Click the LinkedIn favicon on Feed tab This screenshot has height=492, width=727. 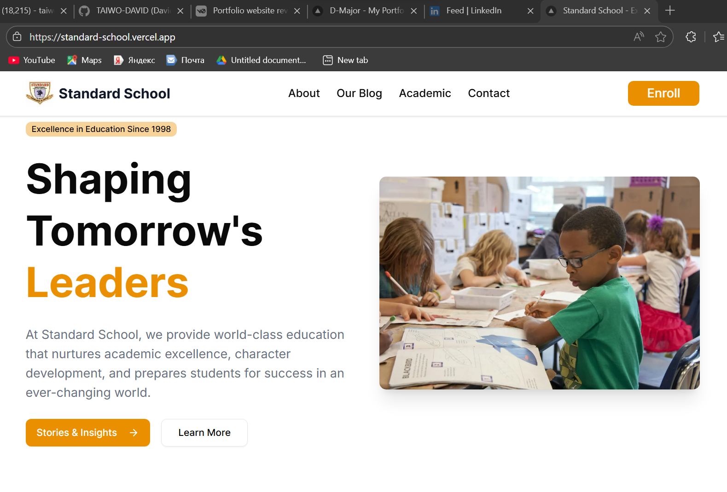(x=434, y=11)
